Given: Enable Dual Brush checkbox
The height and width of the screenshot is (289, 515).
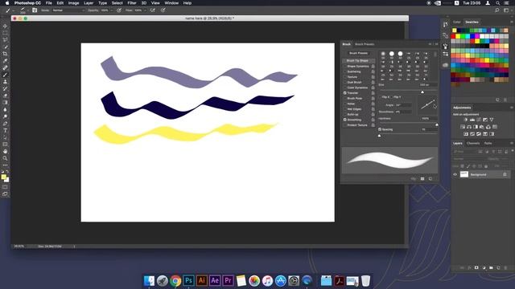Looking at the screenshot, I should [345, 82].
